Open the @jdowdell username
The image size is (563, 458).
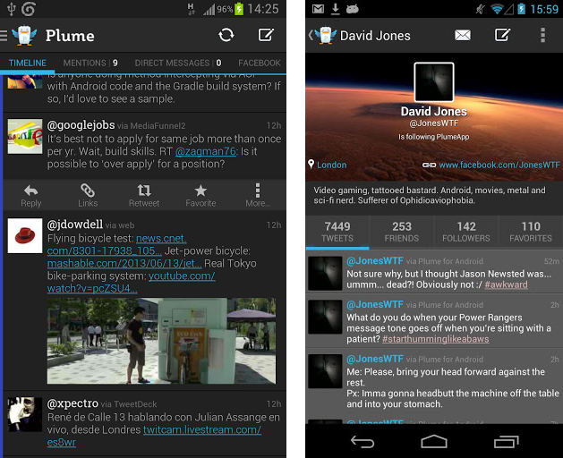[x=75, y=225]
